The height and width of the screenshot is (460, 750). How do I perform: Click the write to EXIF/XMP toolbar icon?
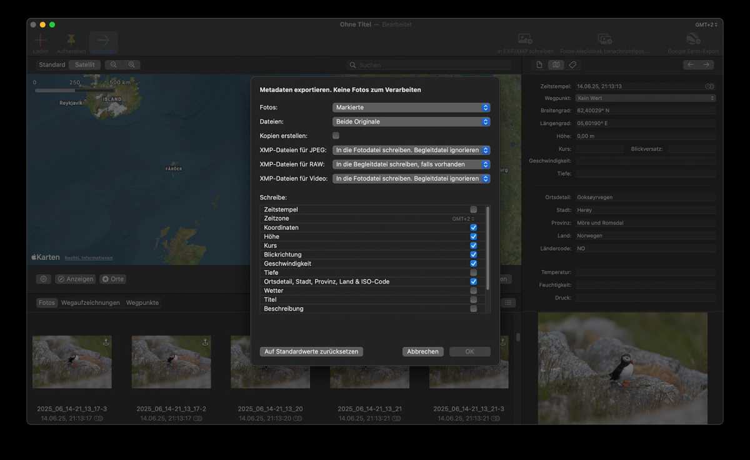coord(525,39)
